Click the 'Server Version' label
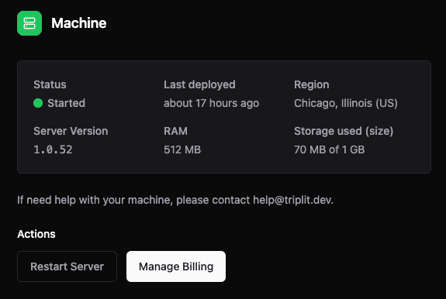This screenshot has height=299, width=446. [71, 131]
